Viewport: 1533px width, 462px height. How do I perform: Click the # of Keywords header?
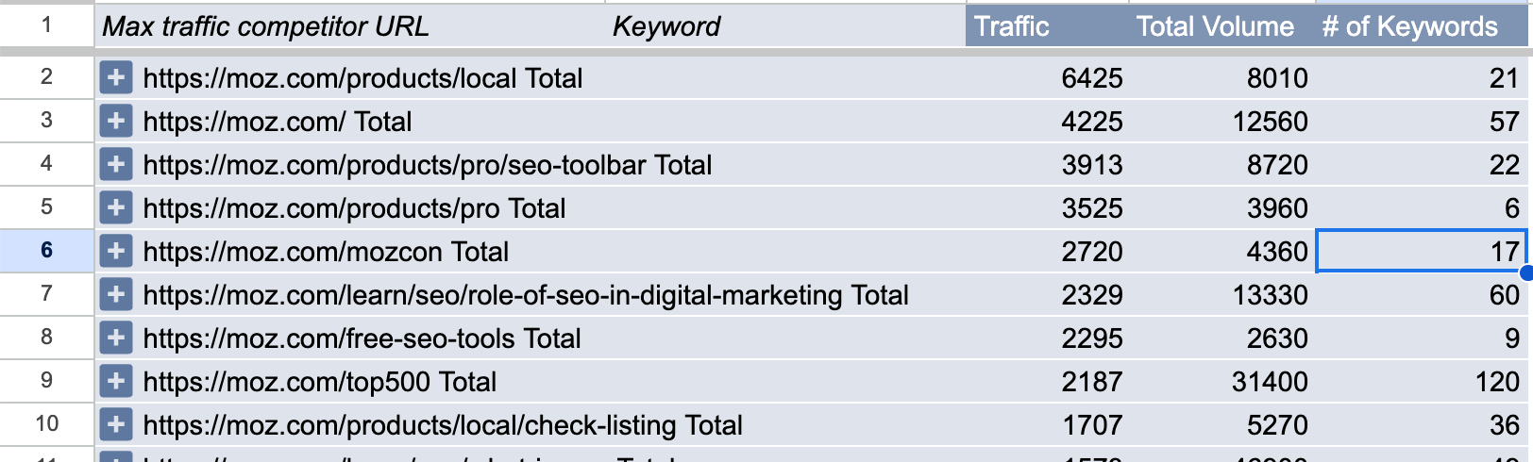(1410, 26)
